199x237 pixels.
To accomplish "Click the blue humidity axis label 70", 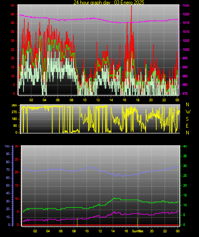I will tap(8, 170).
